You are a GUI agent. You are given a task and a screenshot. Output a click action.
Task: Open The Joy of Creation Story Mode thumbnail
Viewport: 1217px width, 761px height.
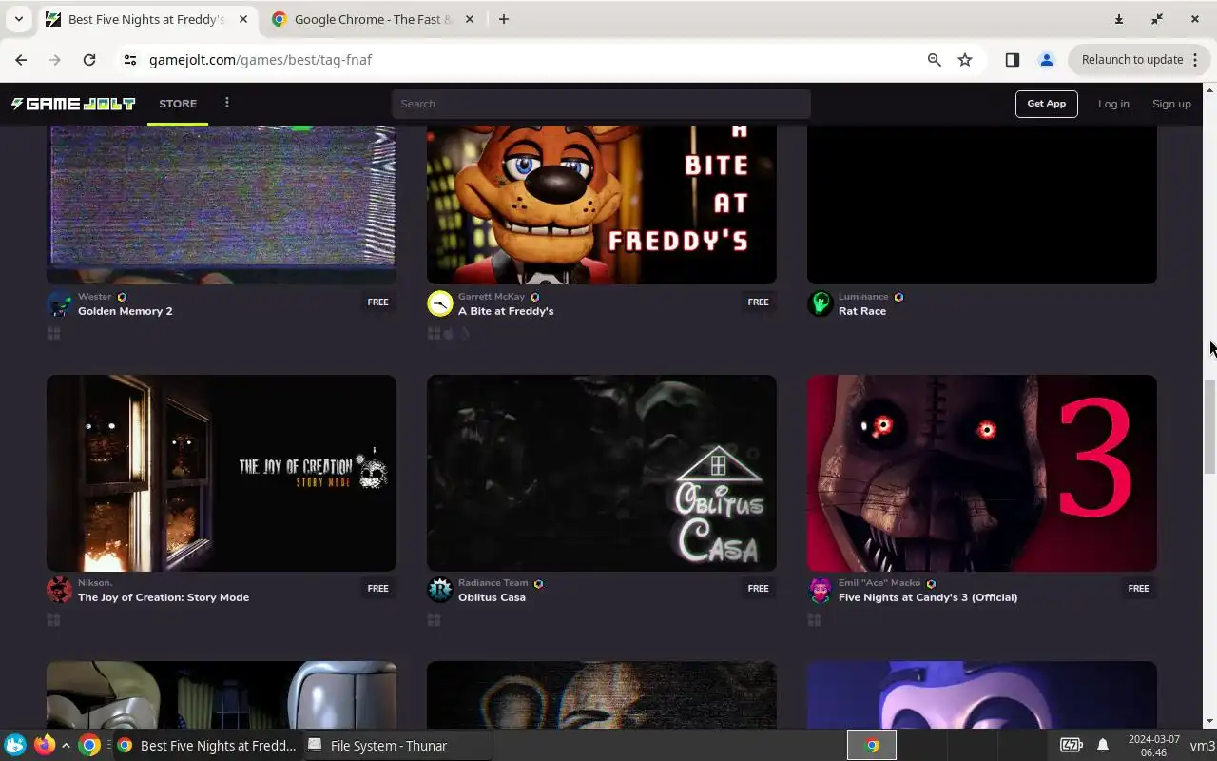(x=222, y=473)
